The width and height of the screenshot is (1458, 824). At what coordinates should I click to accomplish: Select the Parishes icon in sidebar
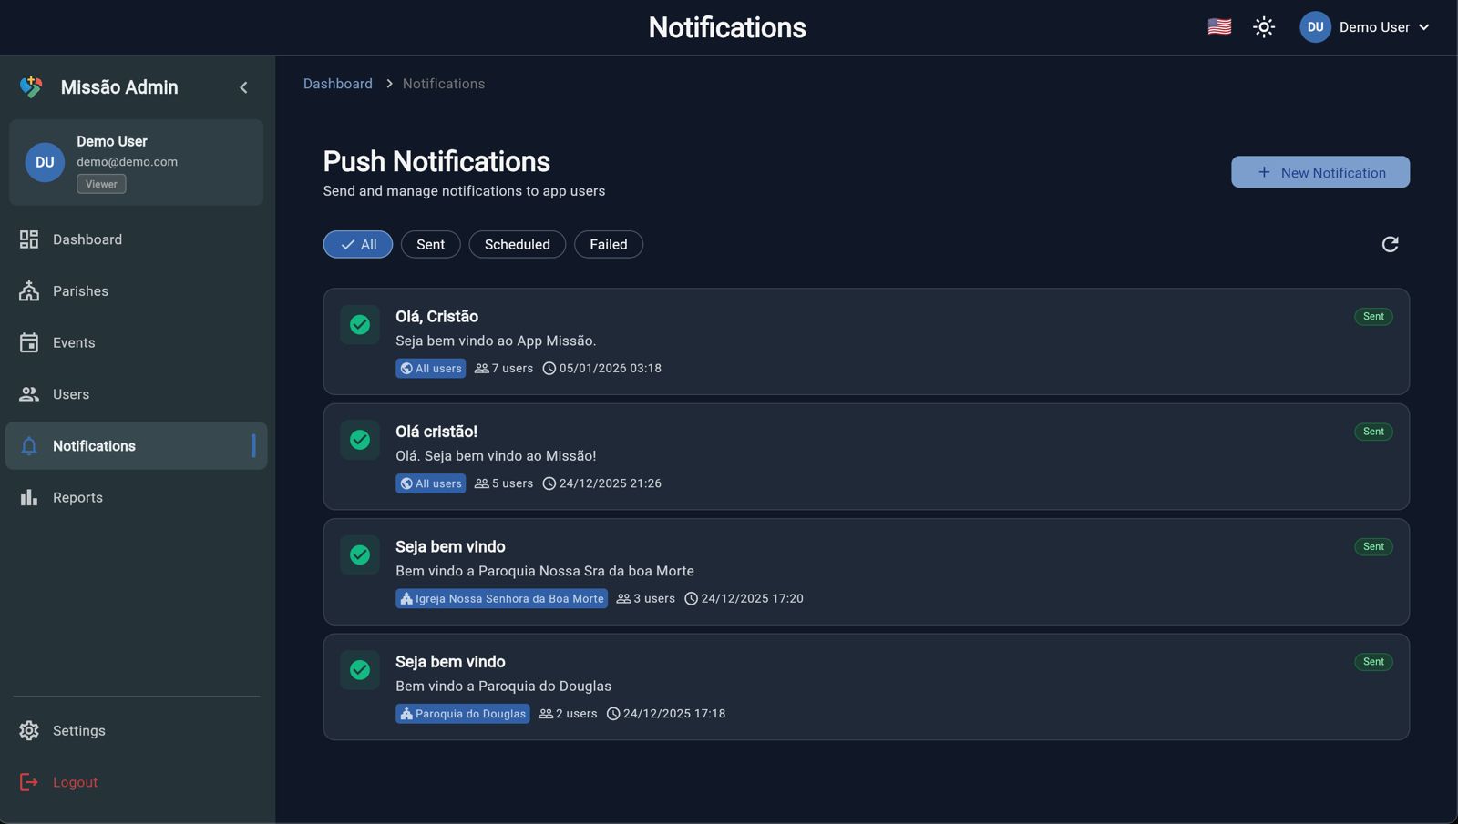click(x=28, y=290)
